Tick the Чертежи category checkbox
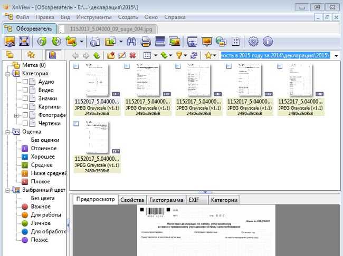343x256 pixels. [25, 124]
